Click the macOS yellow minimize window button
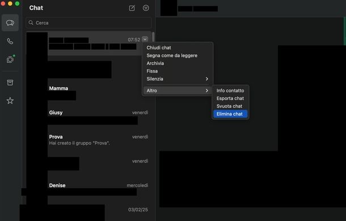The width and height of the screenshot is (346, 221). pyautogui.click(x=10, y=3)
